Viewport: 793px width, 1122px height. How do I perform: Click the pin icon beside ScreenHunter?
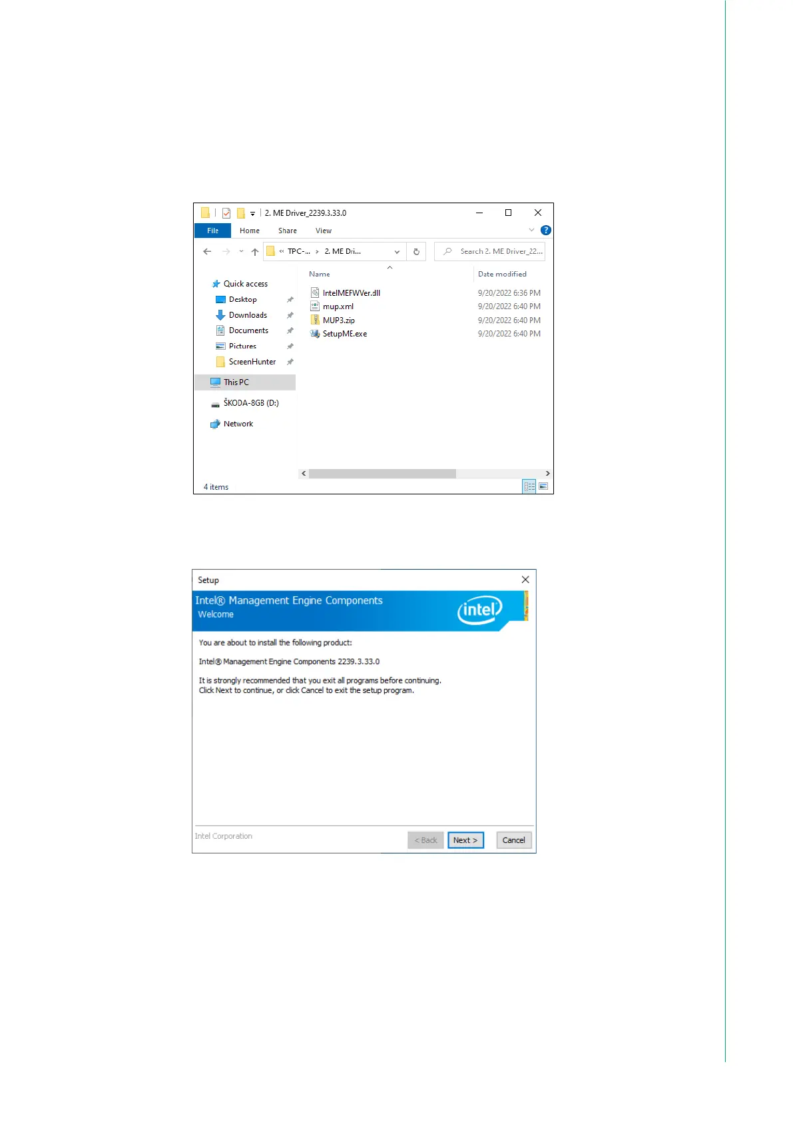coord(290,362)
